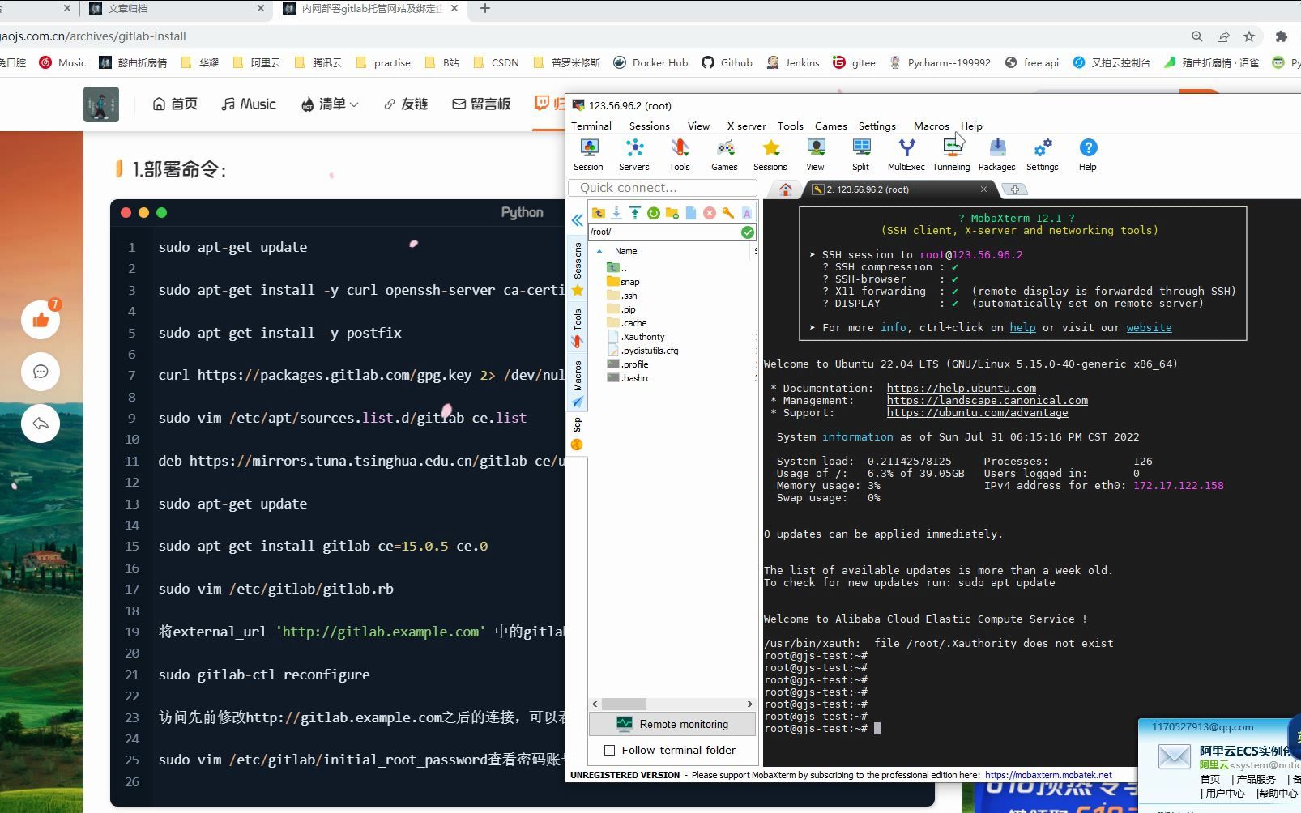Open the website link in terminal banner
The image size is (1301, 813).
(x=1149, y=328)
